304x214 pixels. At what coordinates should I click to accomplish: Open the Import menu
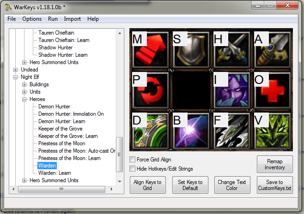pyautogui.click(x=73, y=19)
